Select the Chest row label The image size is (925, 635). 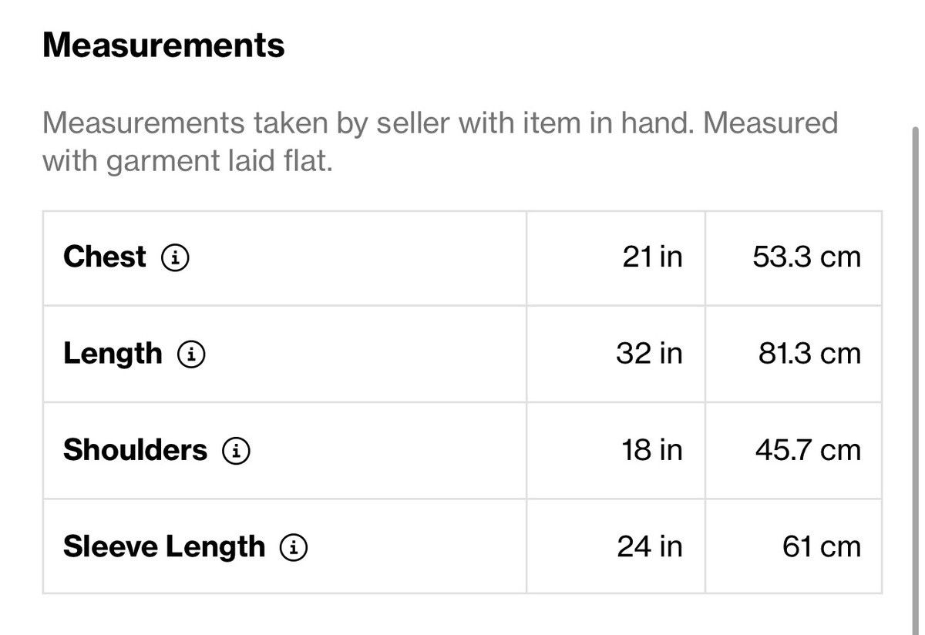104,257
